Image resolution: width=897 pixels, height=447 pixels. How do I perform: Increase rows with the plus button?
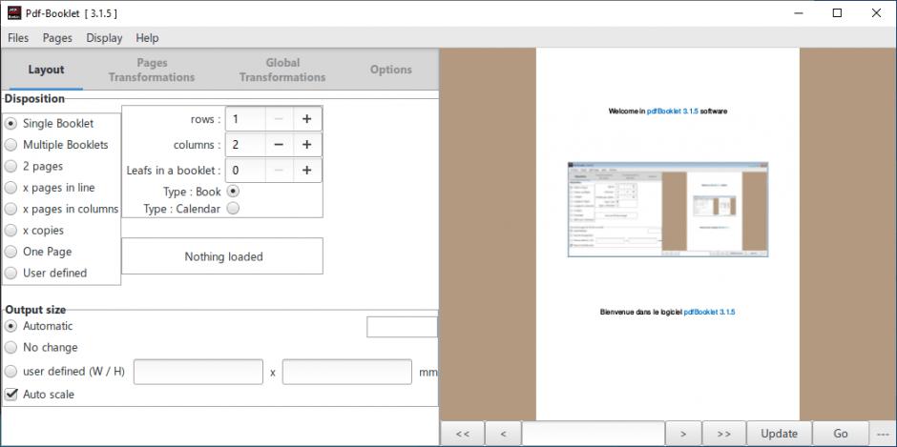click(x=307, y=119)
